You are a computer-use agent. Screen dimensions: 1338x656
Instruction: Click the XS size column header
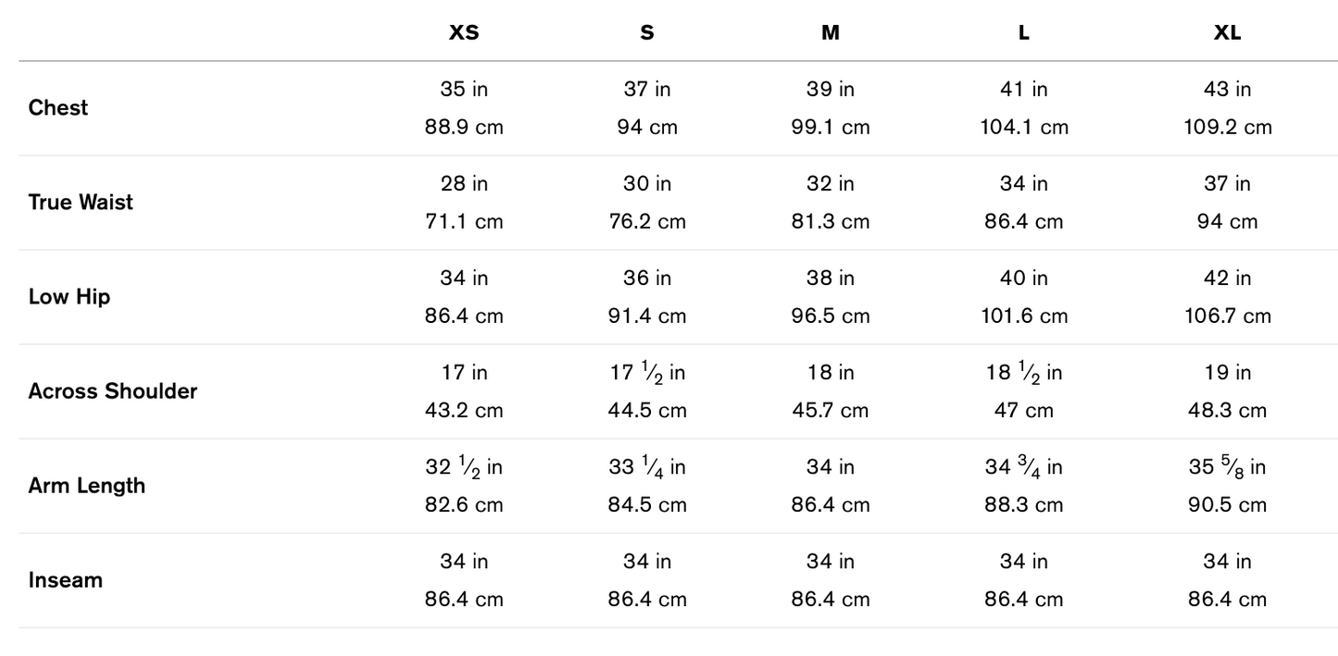coord(464,32)
